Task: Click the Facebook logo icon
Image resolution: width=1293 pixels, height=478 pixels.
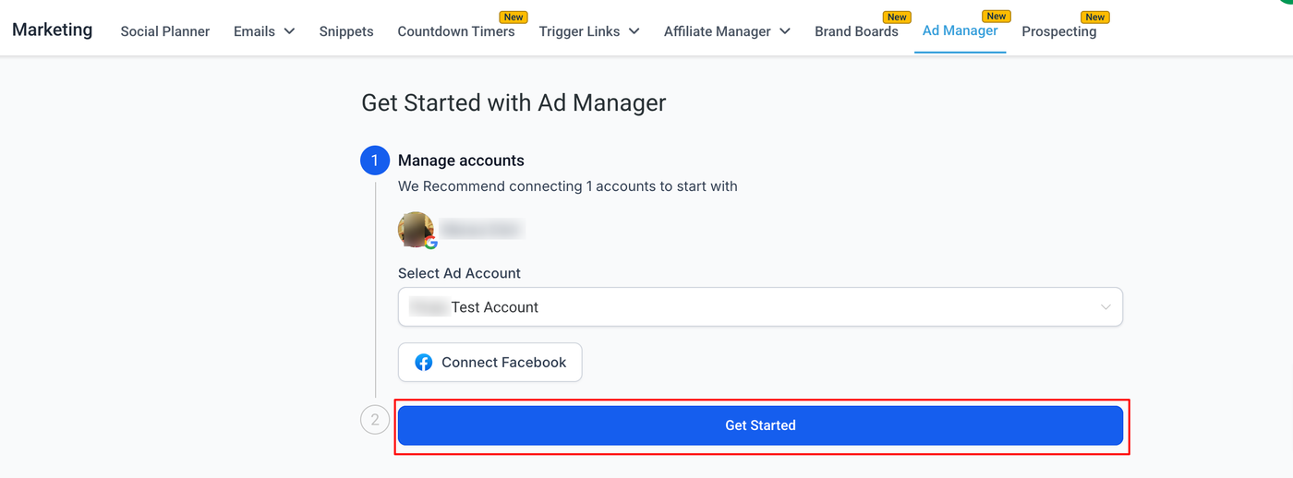Action: (x=423, y=363)
